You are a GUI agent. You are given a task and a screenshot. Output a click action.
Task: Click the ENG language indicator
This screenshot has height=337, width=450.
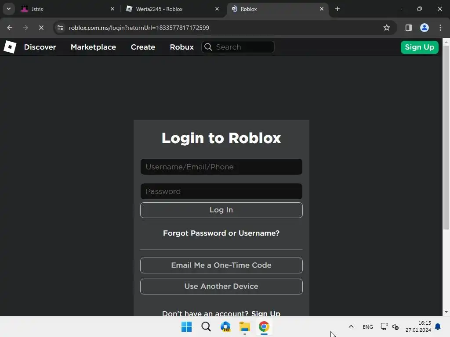368,327
